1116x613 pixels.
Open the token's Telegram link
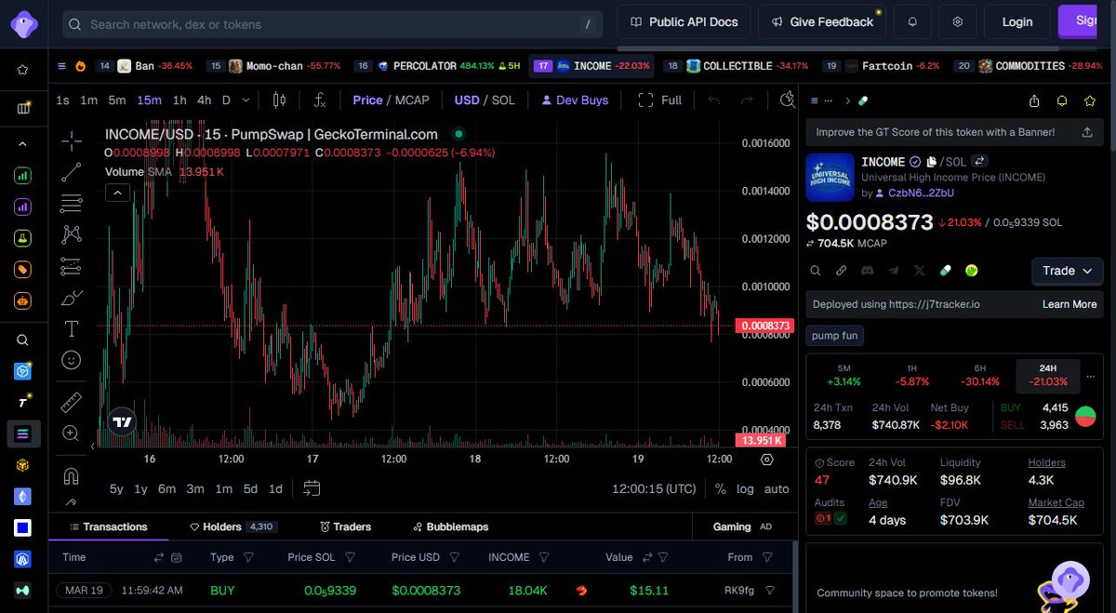(894, 271)
